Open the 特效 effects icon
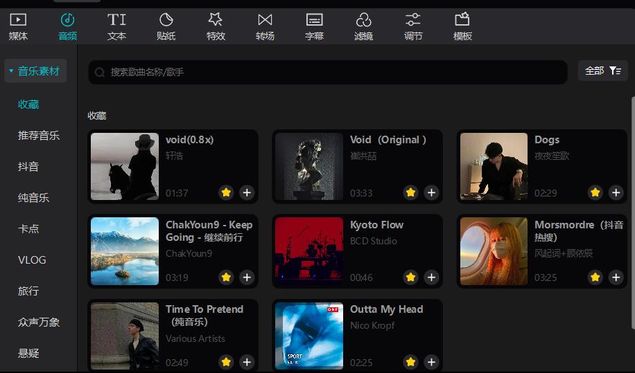 216,26
